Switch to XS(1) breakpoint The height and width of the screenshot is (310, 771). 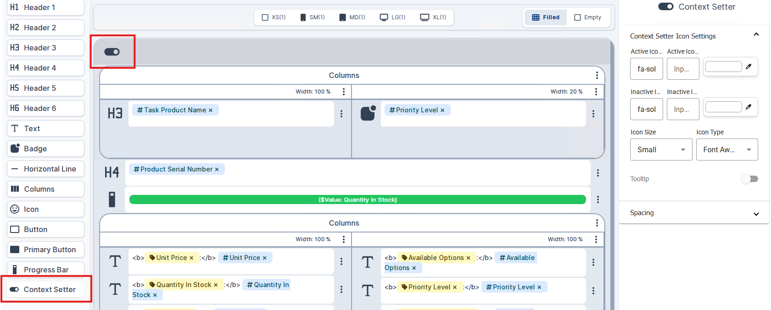[274, 17]
